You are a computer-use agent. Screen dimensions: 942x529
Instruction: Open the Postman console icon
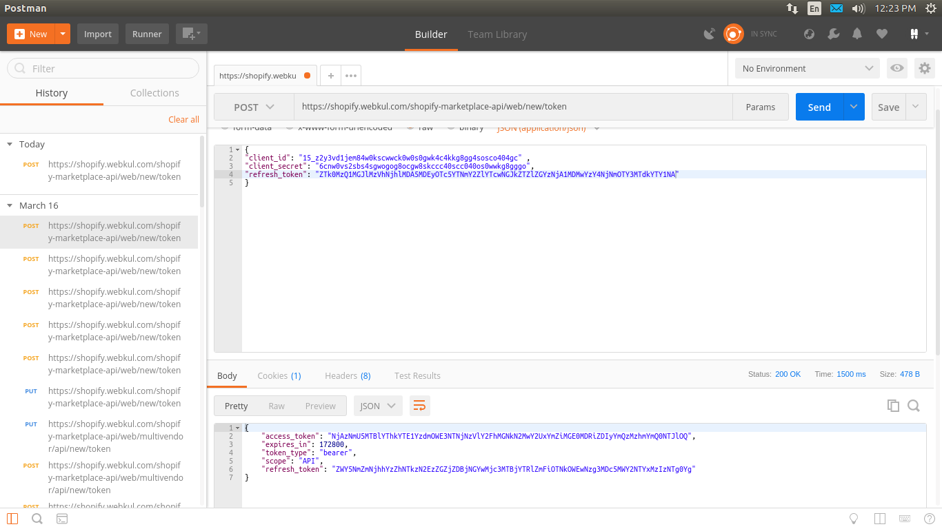62,519
